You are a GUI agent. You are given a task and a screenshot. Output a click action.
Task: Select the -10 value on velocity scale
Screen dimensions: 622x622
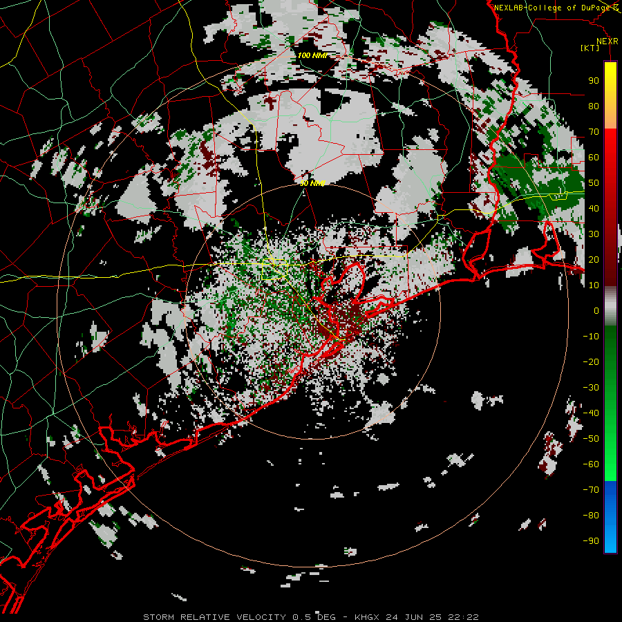coord(591,337)
